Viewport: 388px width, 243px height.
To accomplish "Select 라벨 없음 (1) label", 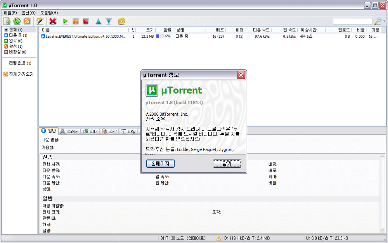I will point(20,63).
